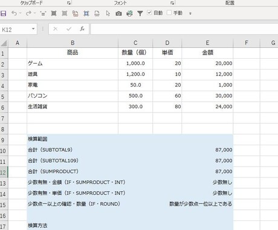Open the redo history dropdown arrow
This screenshot has height=230, width=278.
34,13
